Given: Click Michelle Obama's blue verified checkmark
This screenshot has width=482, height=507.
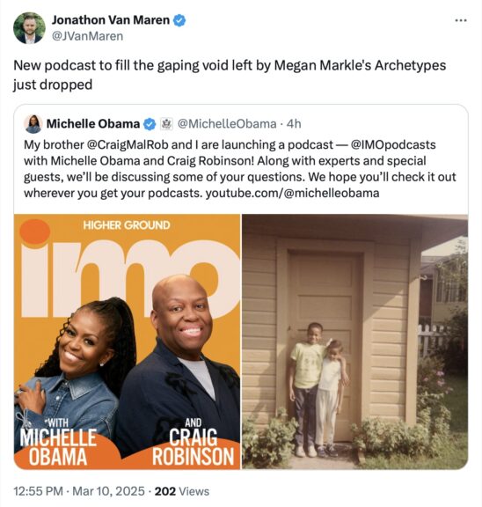Looking at the screenshot, I should pos(150,124).
